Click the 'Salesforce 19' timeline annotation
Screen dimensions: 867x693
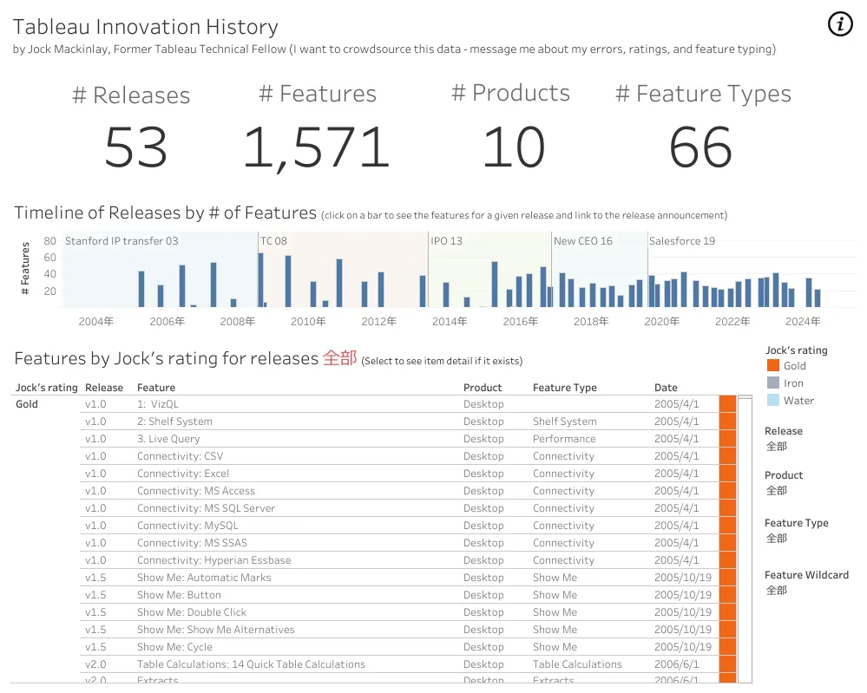(682, 241)
